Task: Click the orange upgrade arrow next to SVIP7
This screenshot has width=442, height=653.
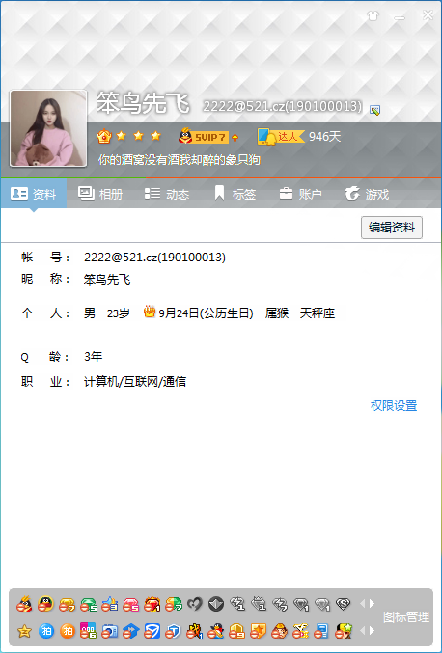Action: click(235, 137)
